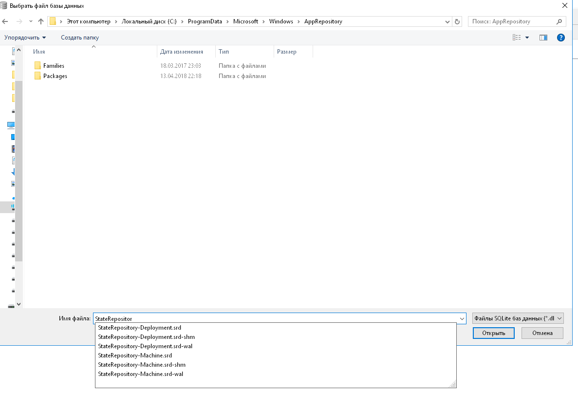This screenshot has height=395, width=578.
Task: Click the date 13.04.2018 22:18
Action: 181,76
